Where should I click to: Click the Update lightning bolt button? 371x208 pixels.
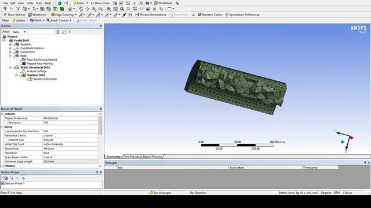tap(19, 20)
